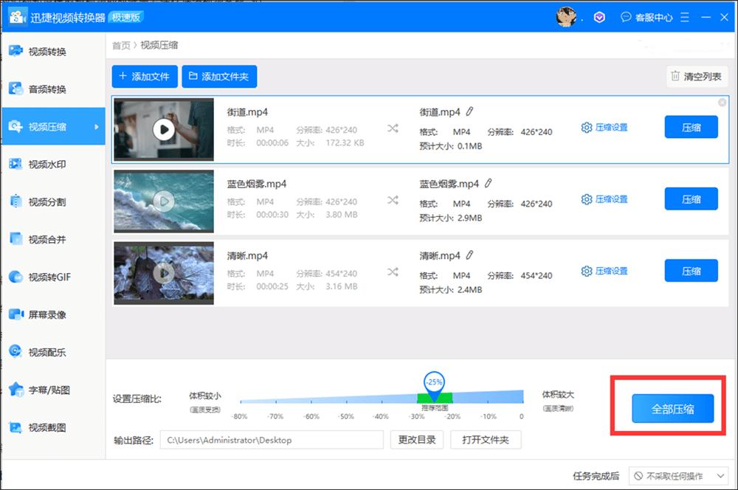Click the swap icon beside 蓝色烟雾.mp4

[393, 199]
